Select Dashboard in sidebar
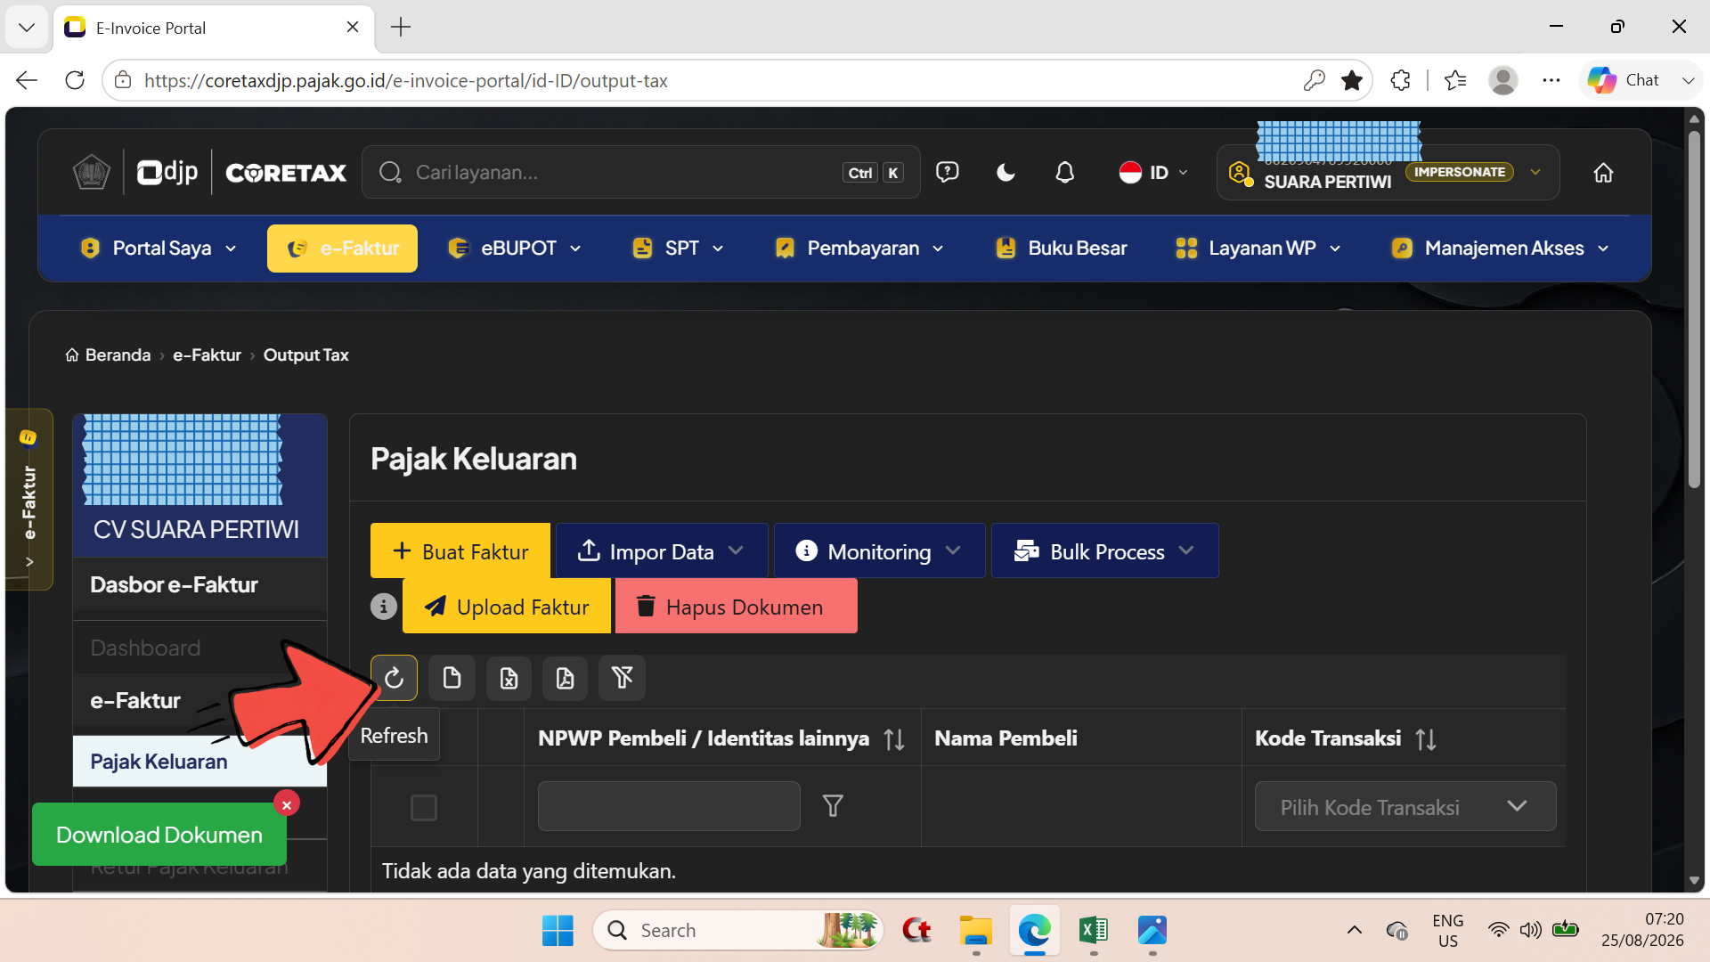 click(x=145, y=648)
